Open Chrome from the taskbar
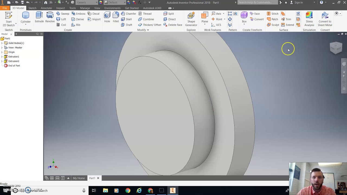Image resolution: width=347 pixels, height=195 pixels. (128, 191)
